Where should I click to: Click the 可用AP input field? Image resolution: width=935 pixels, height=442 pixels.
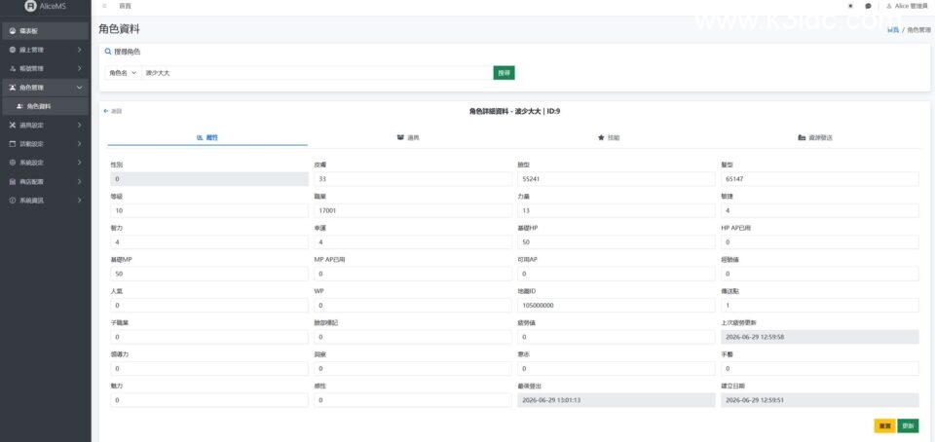click(x=616, y=274)
